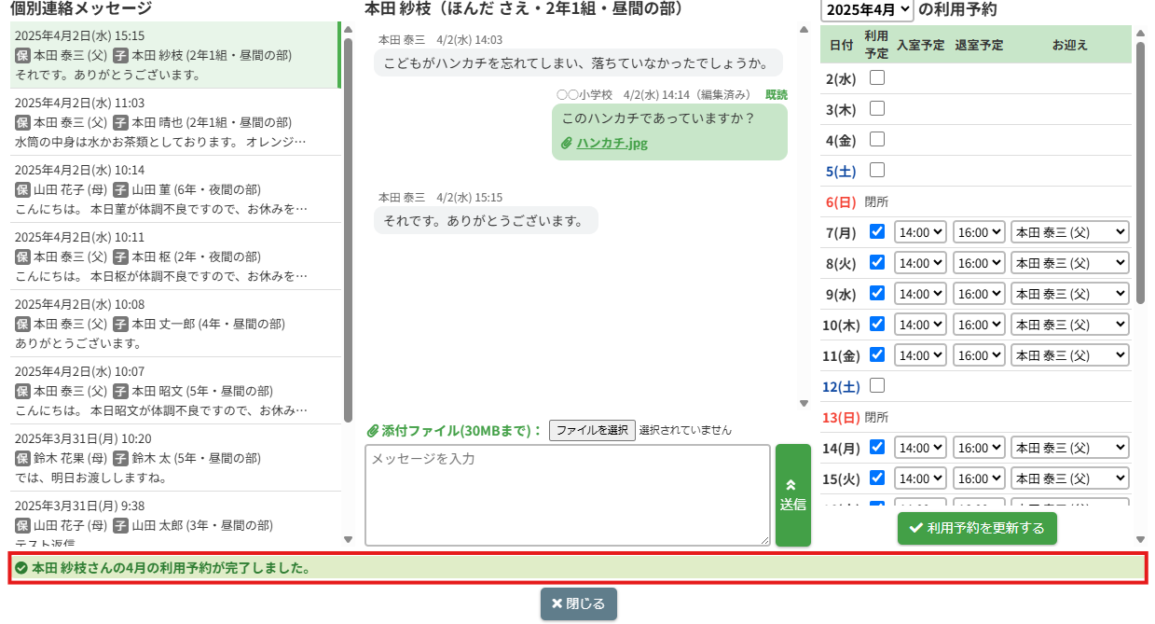Click the 子 badge before 山田 菫
The width and height of the screenshot is (1155, 624).
tap(120, 189)
